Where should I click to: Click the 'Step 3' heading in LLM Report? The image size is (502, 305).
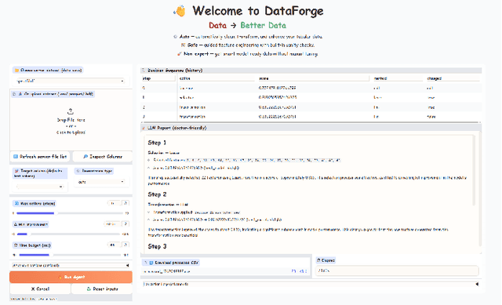click(157, 246)
